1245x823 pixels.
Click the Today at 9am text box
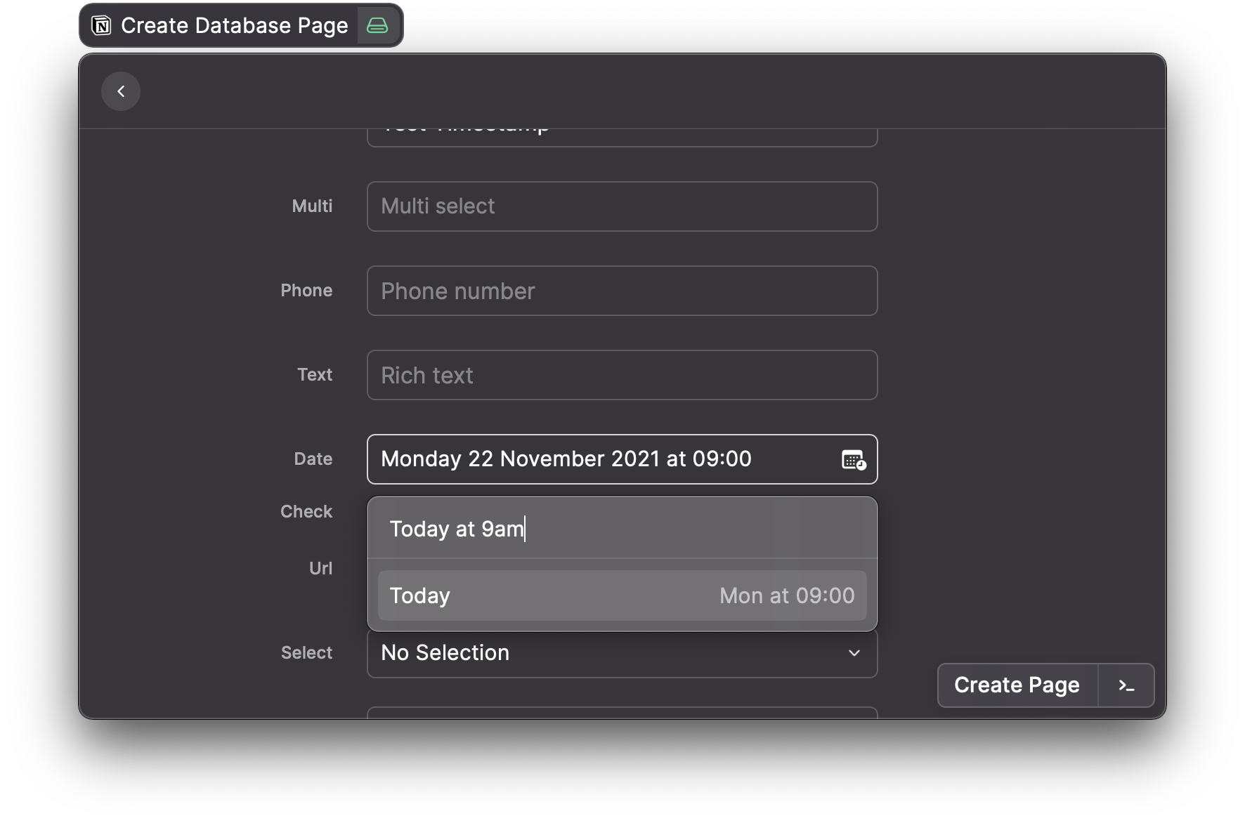(622, 528)
